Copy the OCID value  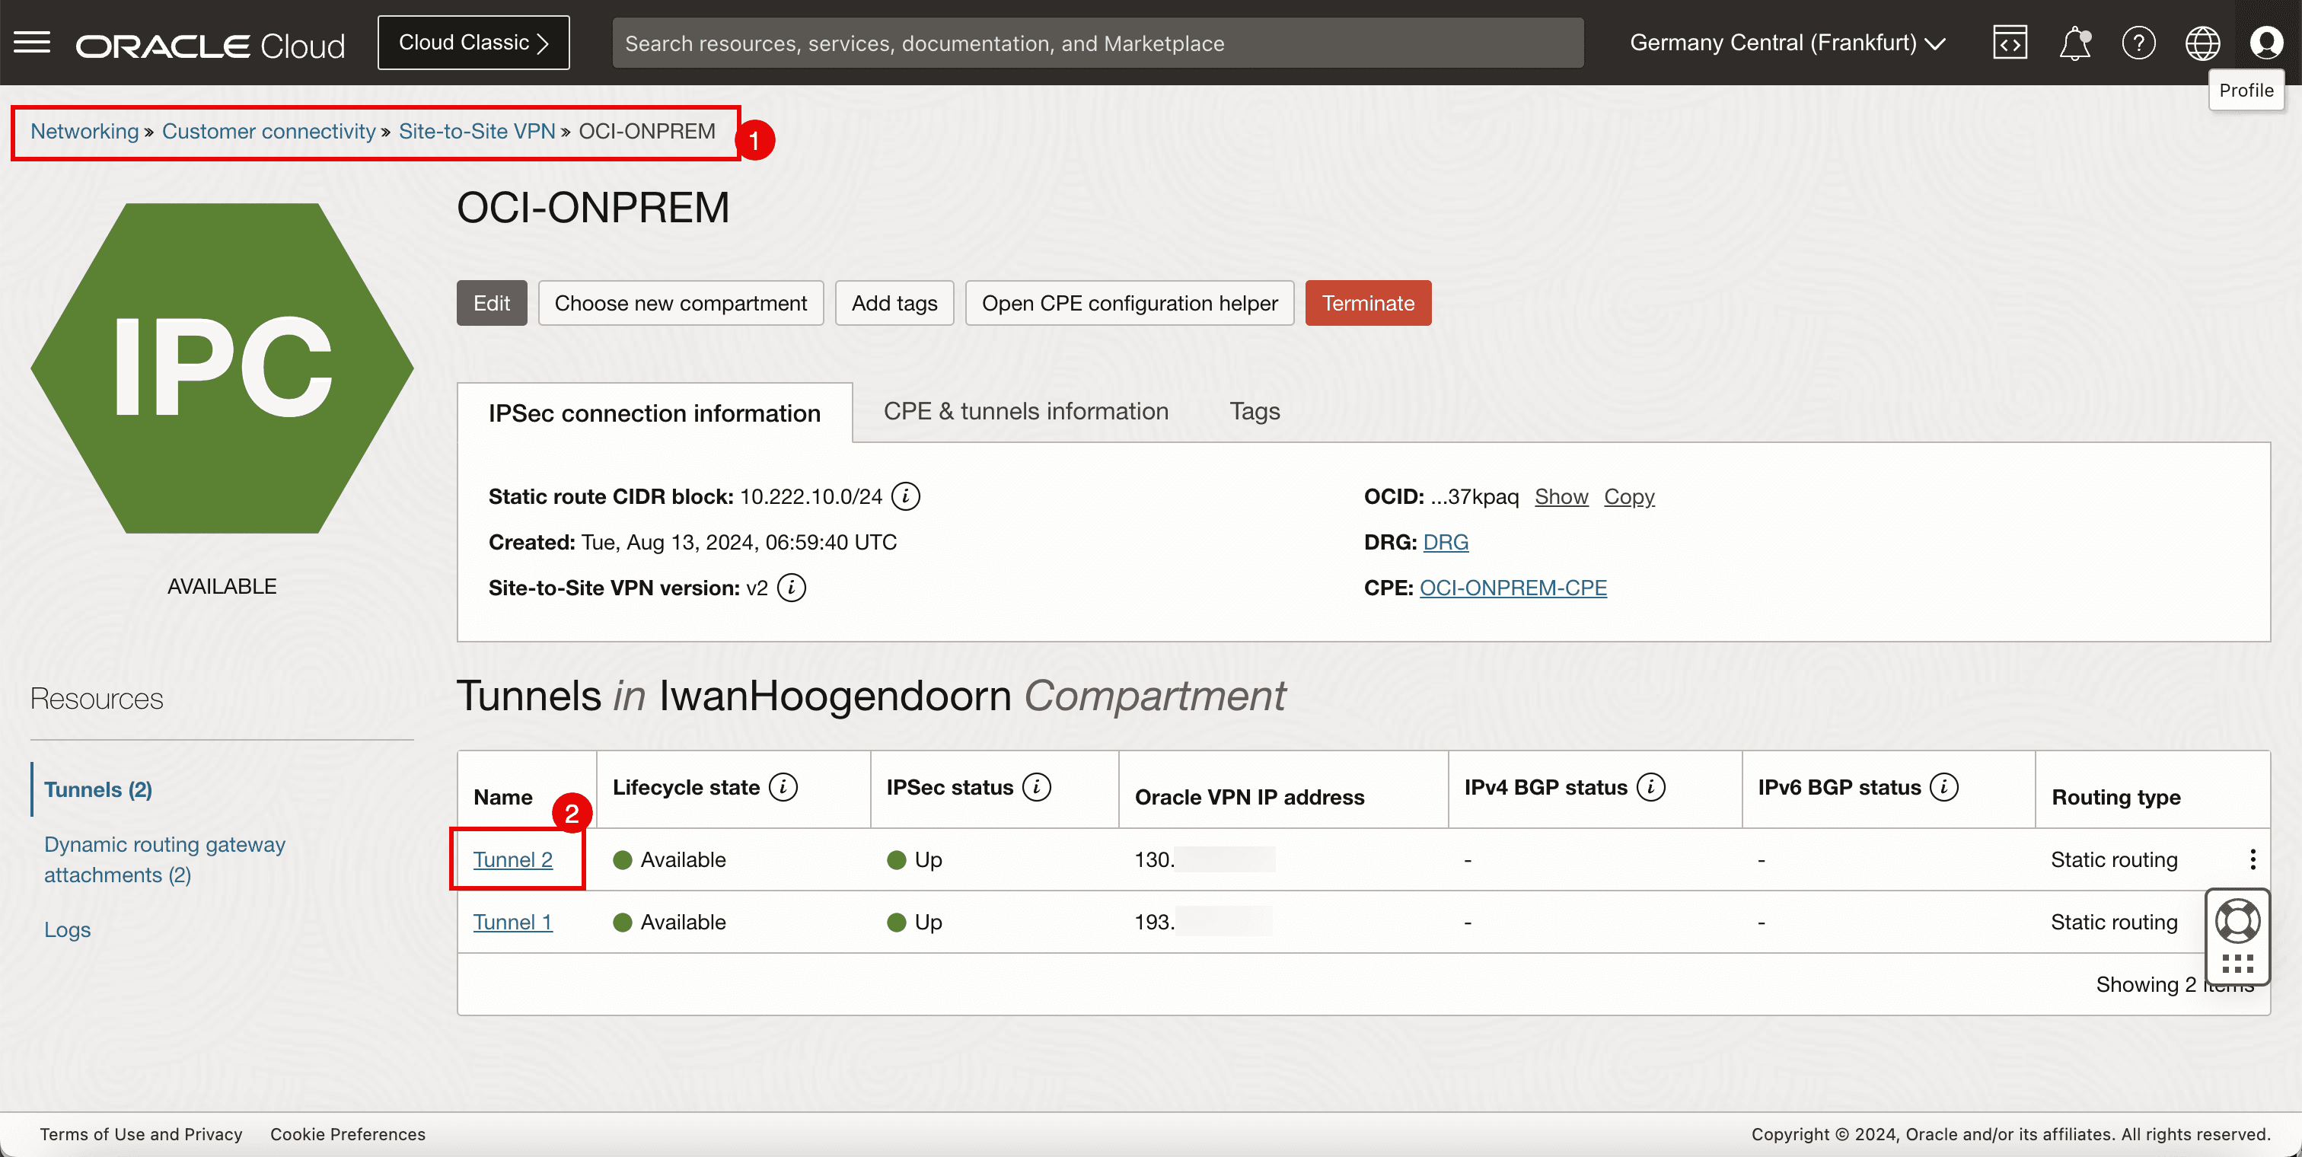(1628, 497)
